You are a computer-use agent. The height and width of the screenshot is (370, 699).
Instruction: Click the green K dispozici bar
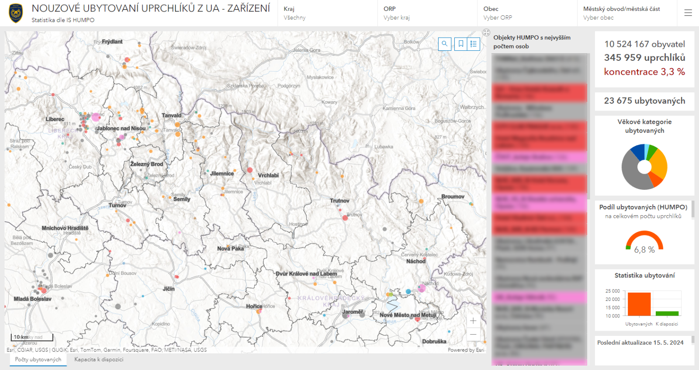[667, 314]
